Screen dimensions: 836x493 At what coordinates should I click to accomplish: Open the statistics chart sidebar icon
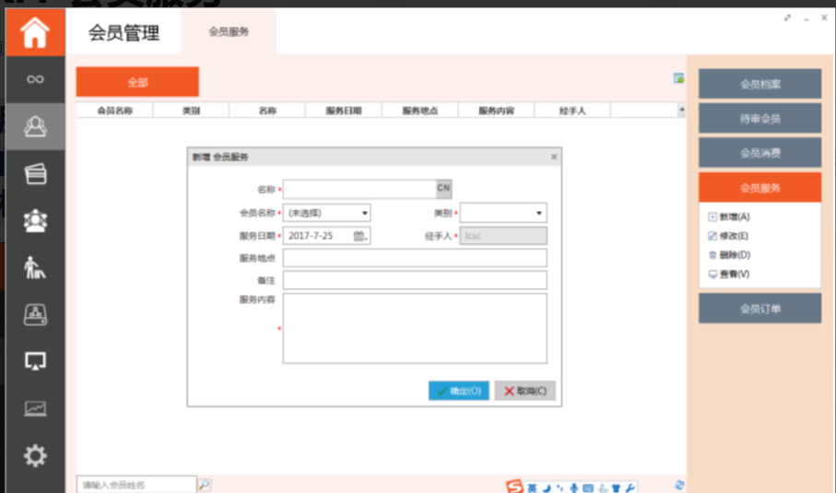coord(35,408)
